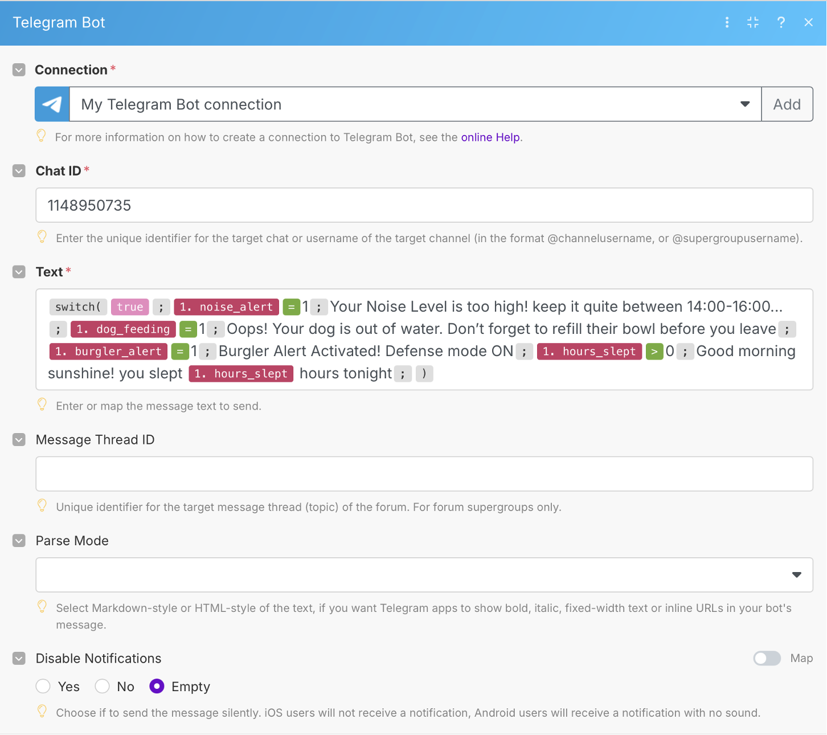Collapse the Disable Notifications section arrow
827x735 pixels.
(x=19, y=659)
